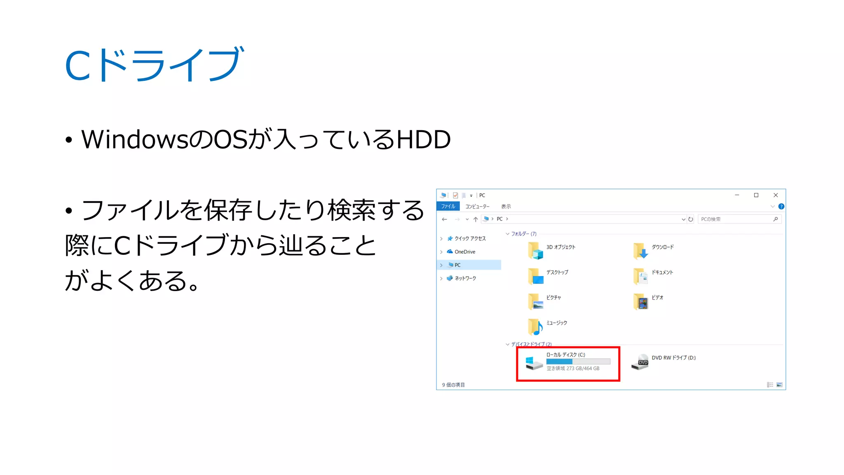
Task: Click the computer icon in address bar
Action: point(486,219)
